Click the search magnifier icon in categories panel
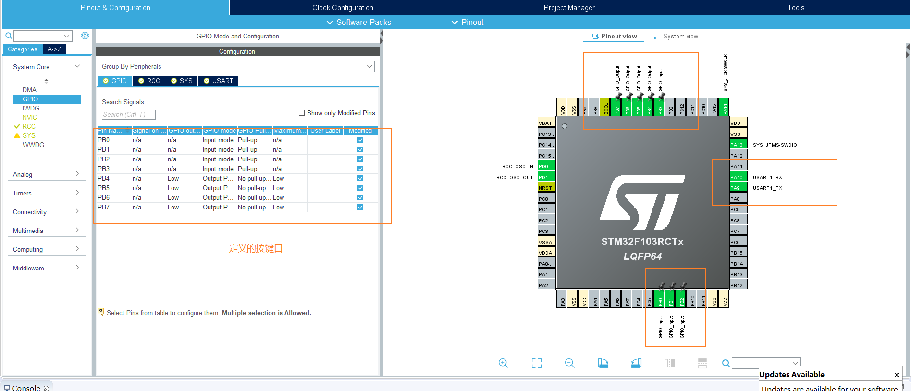Image resolution: width=911 pixels, height=391 pixels. 9,36
